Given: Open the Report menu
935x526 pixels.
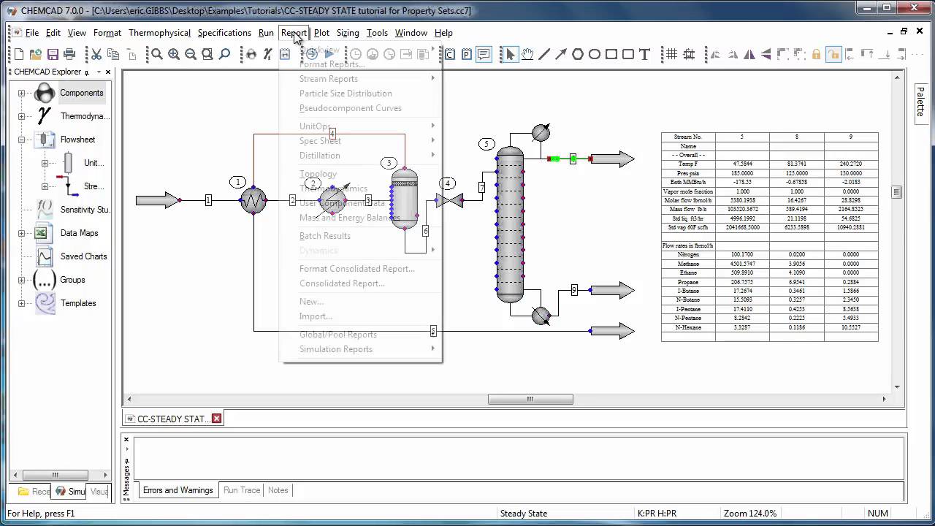Looking at the screenshot, I should 294,33.
